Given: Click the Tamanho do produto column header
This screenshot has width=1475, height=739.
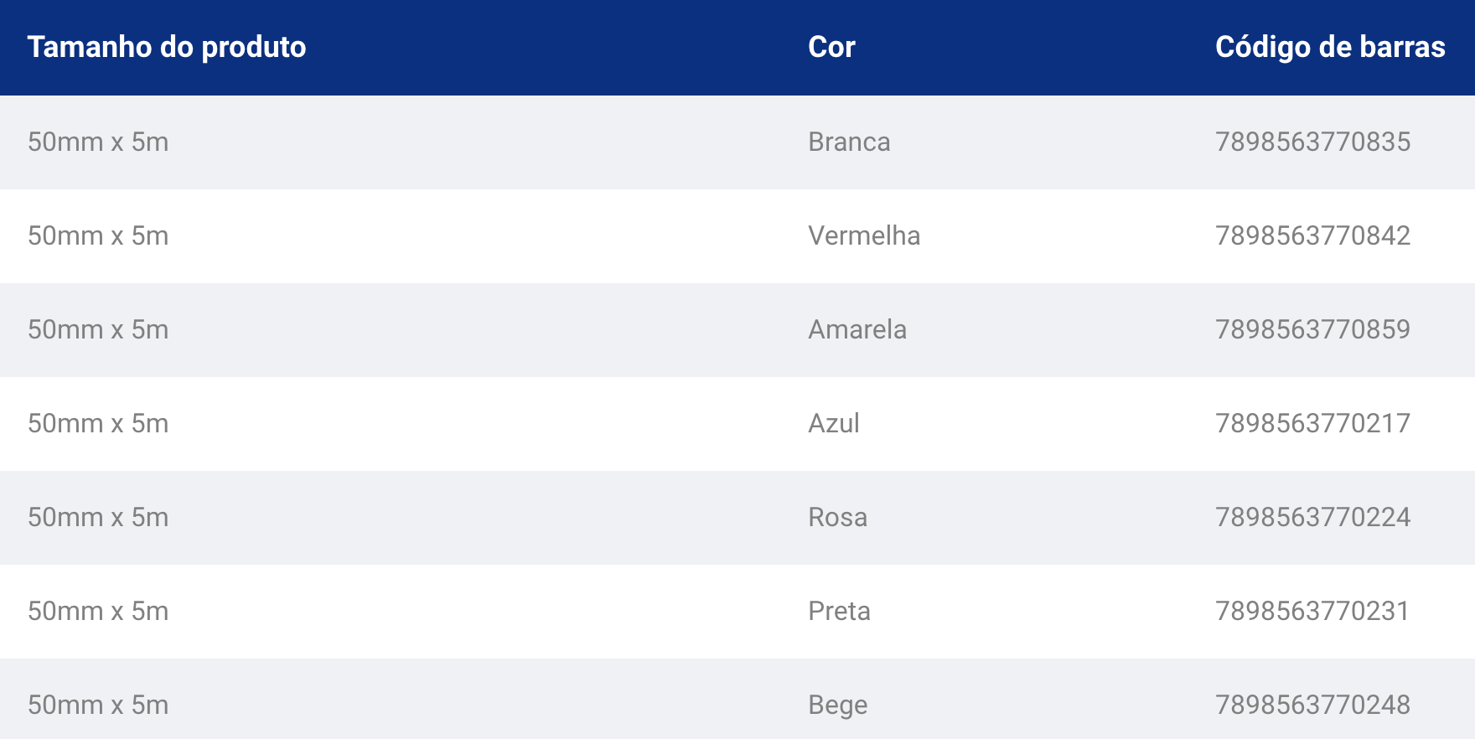Looking at the screenshot, I should coord(167,48).
